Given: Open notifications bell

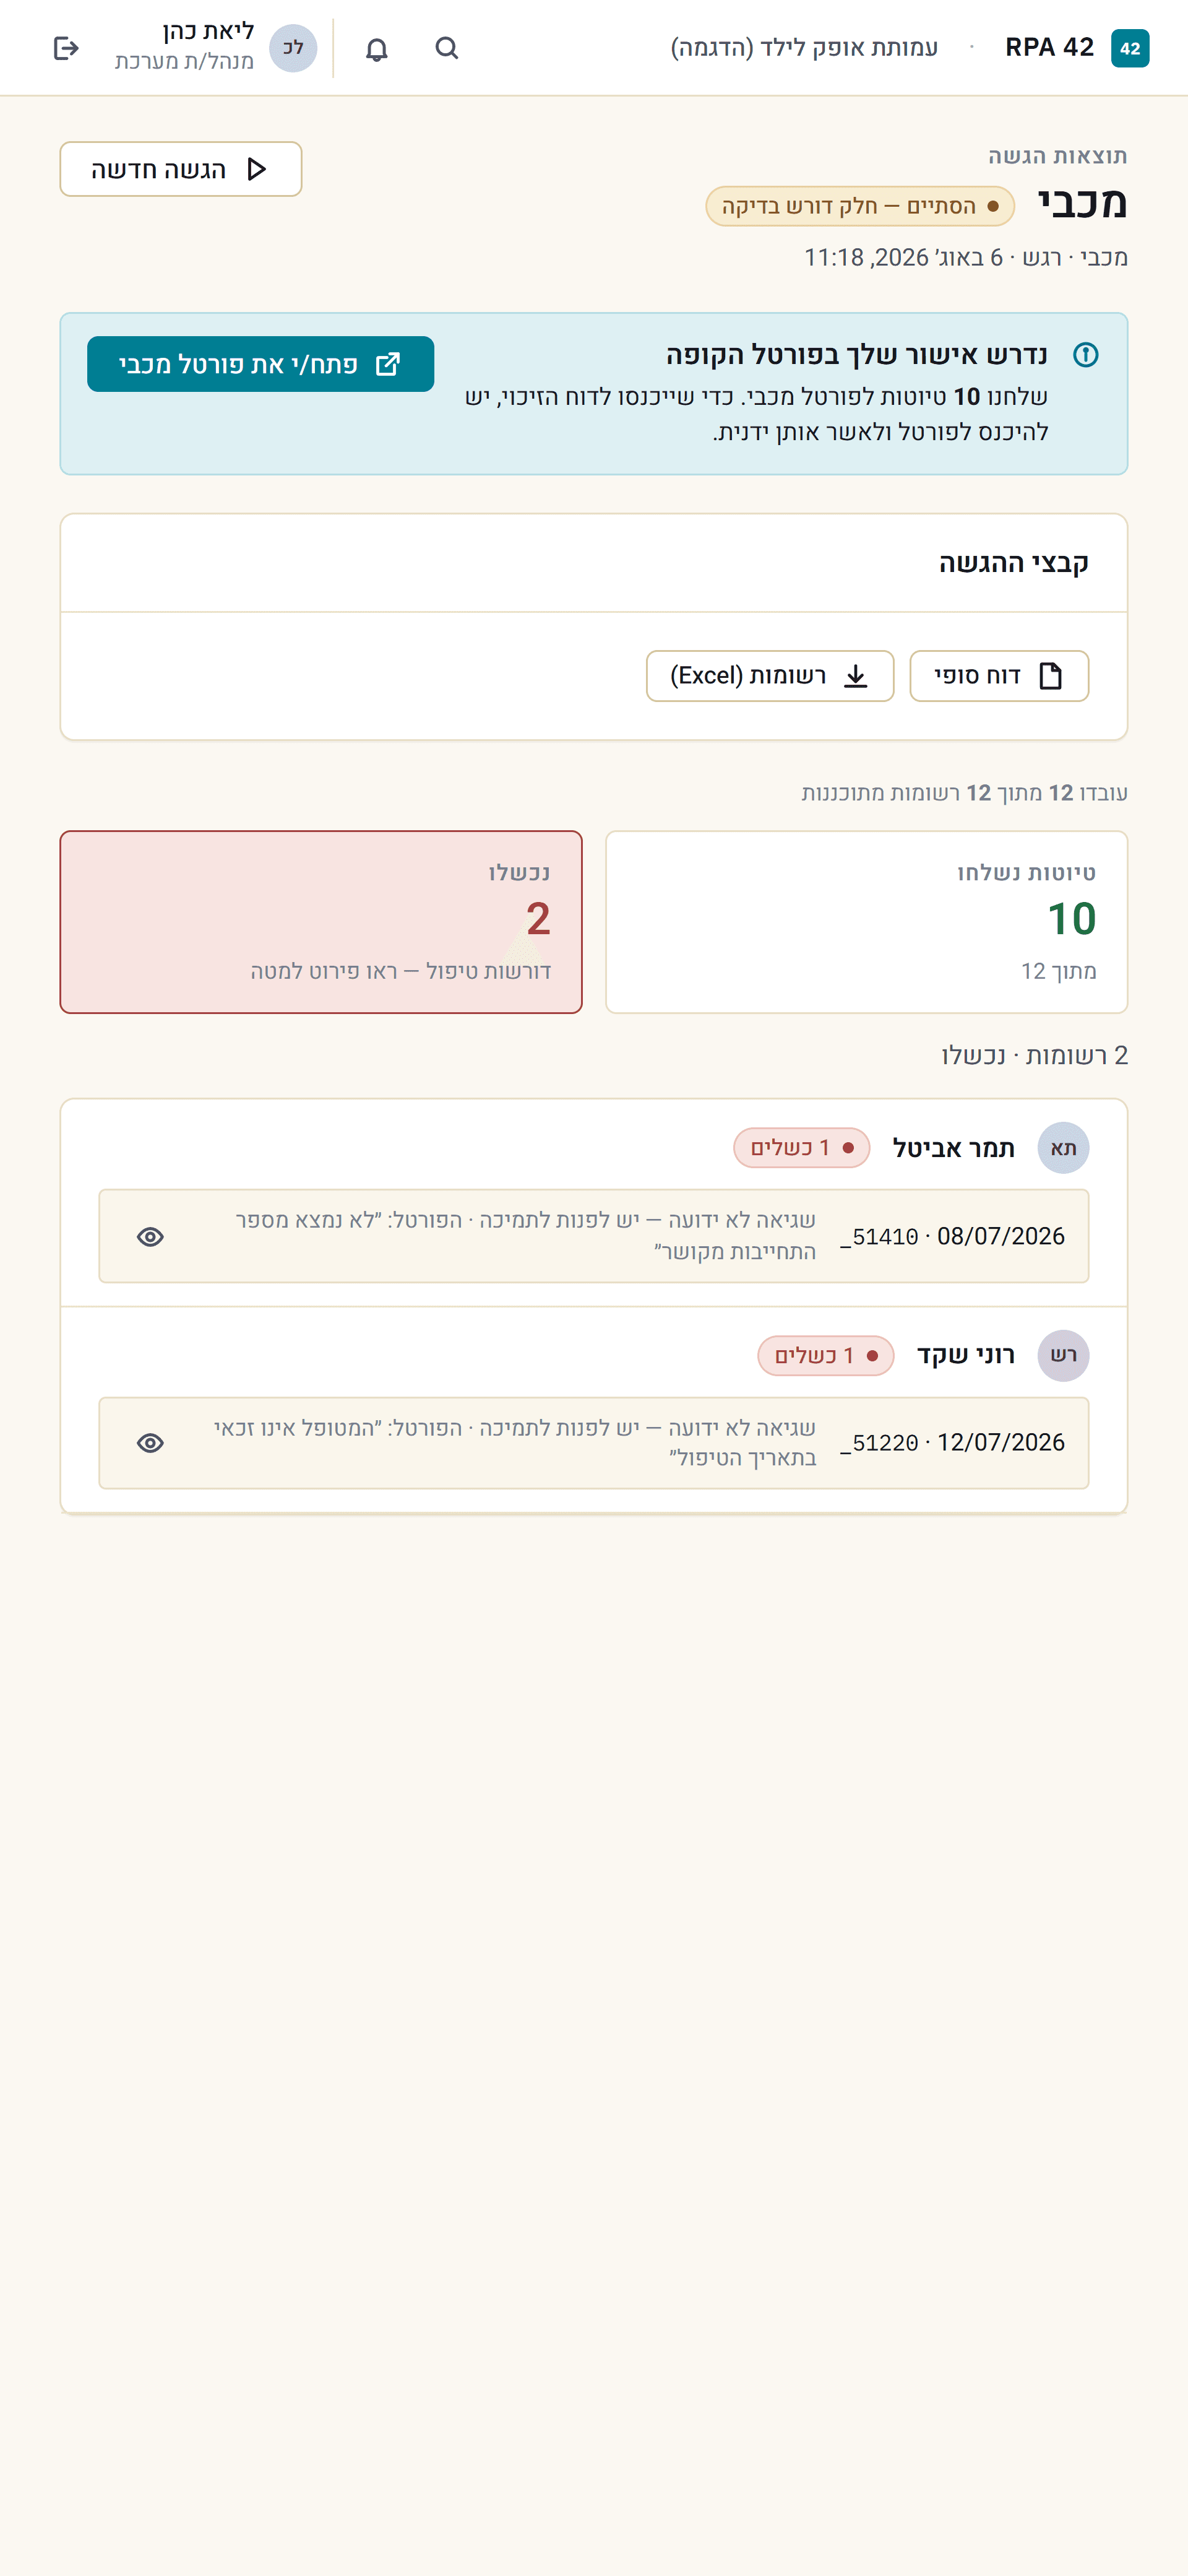Looking at the screenshot, I should pyautogui.click(x=377, y=48).
